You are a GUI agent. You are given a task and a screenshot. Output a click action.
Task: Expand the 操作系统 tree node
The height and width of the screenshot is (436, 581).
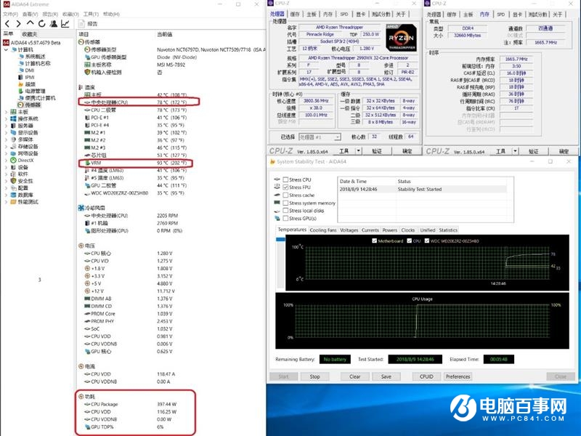point(5,118)
